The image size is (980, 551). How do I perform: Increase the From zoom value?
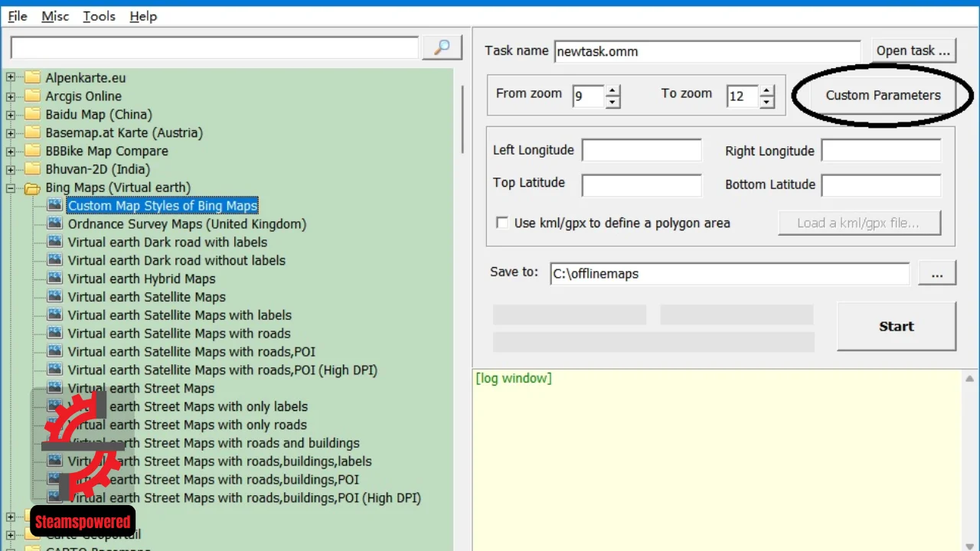point(612,90)
